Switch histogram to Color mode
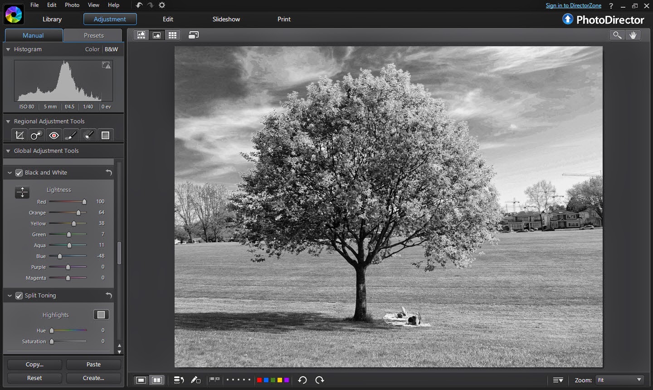The width and height of the screenshot is (653, 390). coord(92,49)
